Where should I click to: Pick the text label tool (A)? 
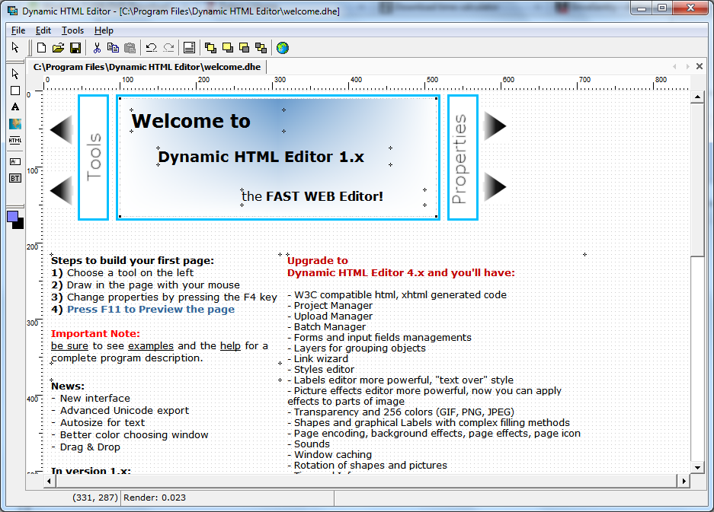pos(15,107)
